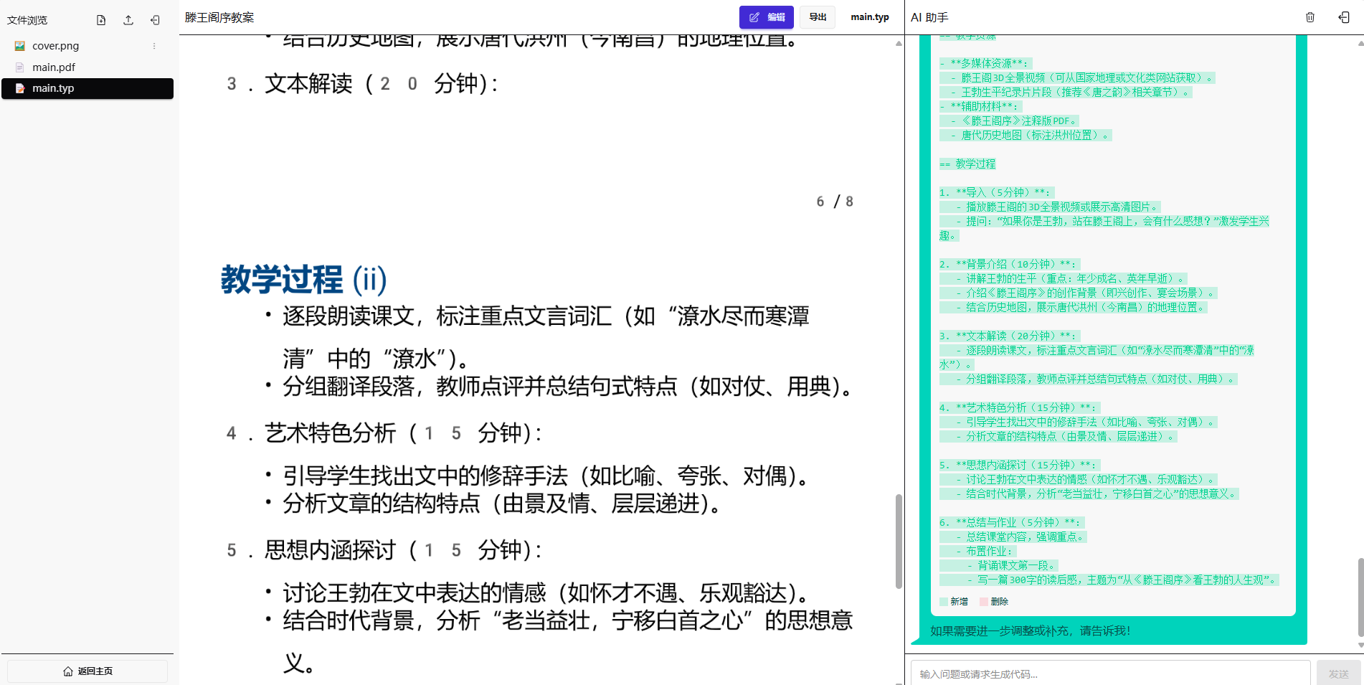Clear the AI chat with the trash icon
Screen dimensions: 1364x685
pos(1309,17)
